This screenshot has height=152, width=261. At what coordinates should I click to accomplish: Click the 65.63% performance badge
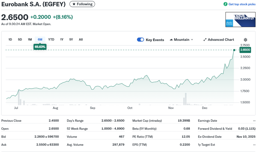click(x=40, y=47)
